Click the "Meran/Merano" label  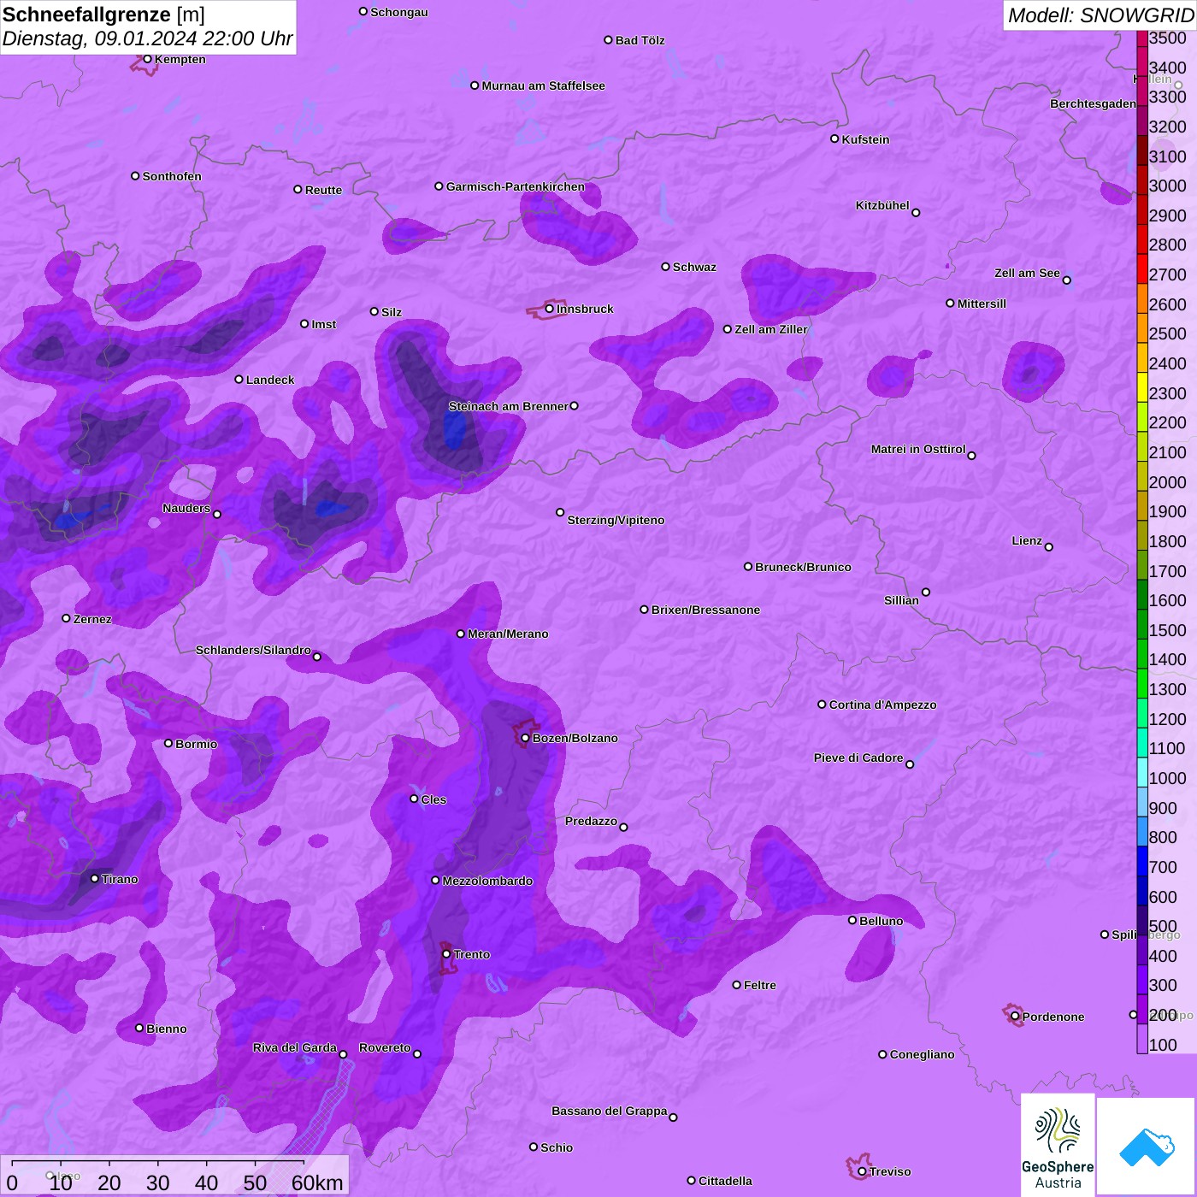click(508, 634)
